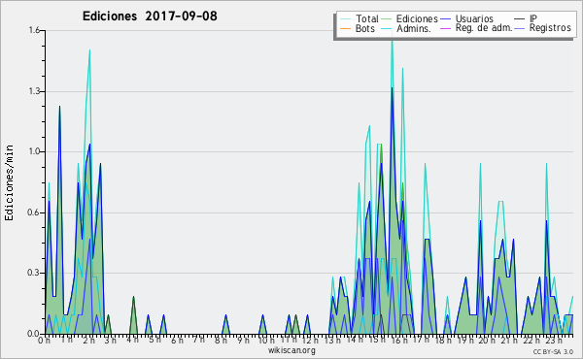Screen dimensions: 583x359
Task: Click the chart title 'Ediciones 2017-09-08'
Action: (x=150, y=16)
